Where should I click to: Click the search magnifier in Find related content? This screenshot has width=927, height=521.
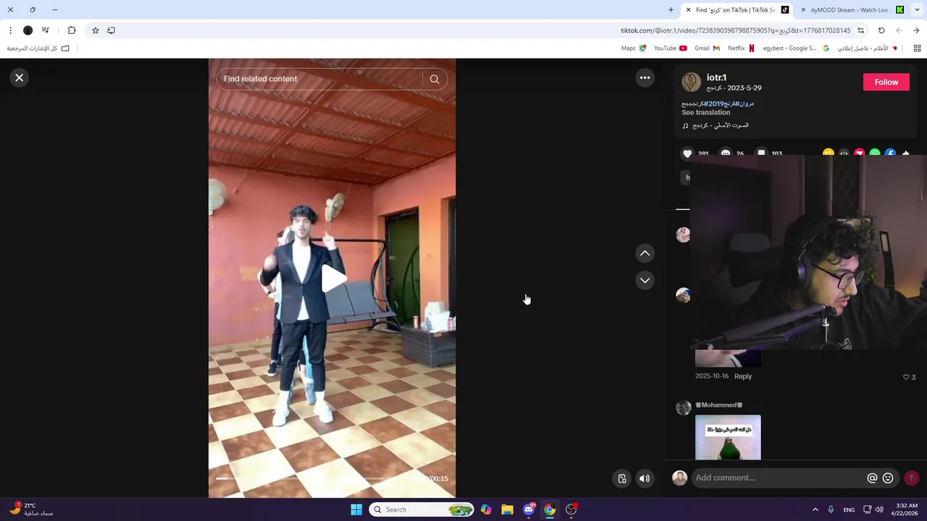tap(435, 79)
